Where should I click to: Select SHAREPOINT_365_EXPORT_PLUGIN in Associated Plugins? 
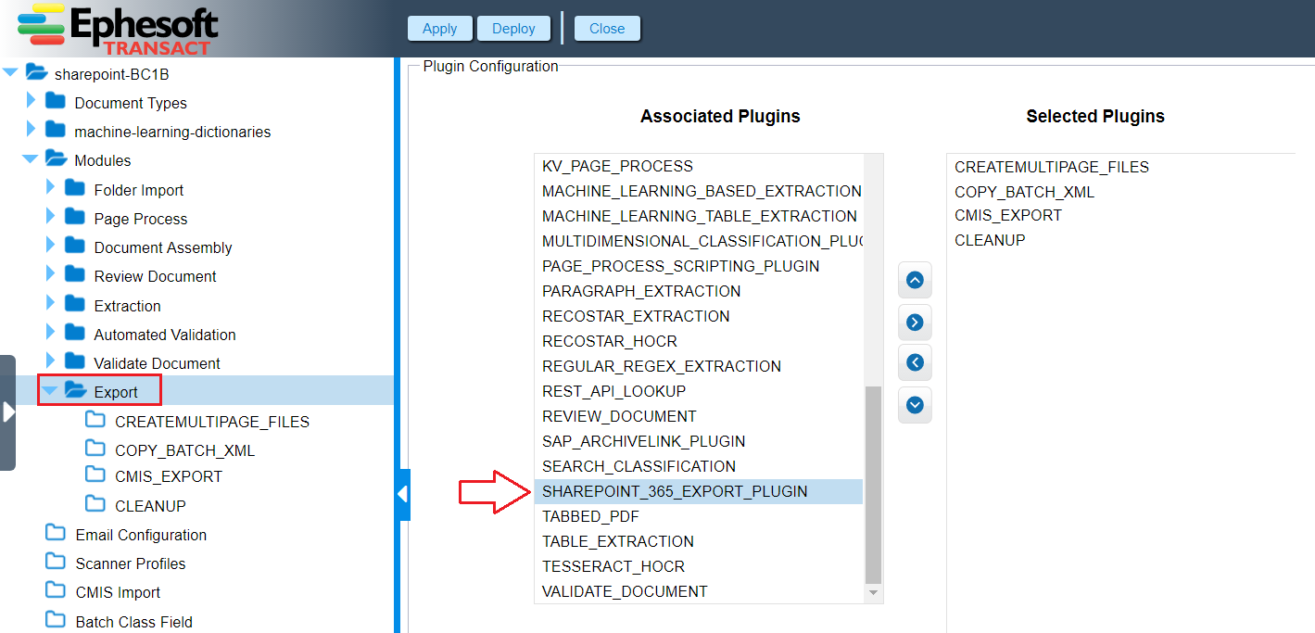[x=699, y=491]
